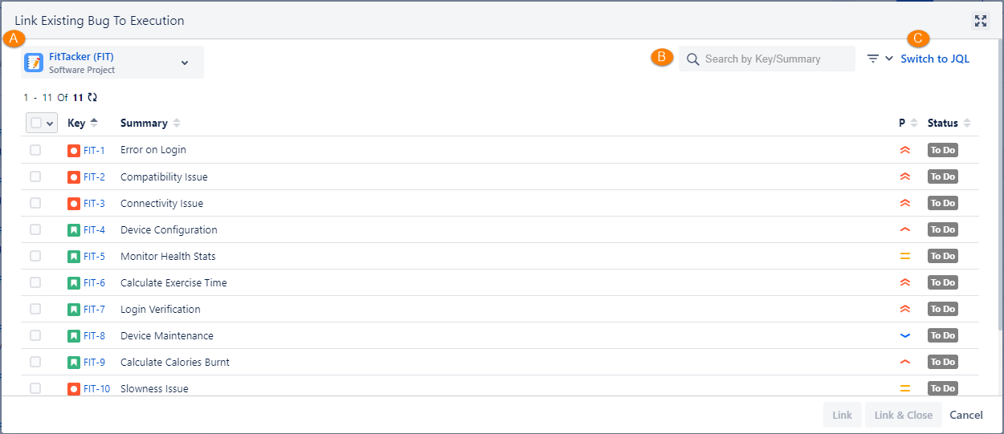Click the story type icon of FIT-6
This screenshot has width=1004, height=434.
click(74, 282)
